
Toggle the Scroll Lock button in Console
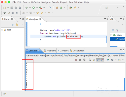click(x=94, y=60)
